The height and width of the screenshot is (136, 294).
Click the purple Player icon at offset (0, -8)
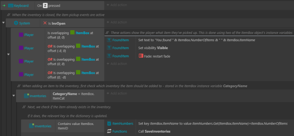21,75
